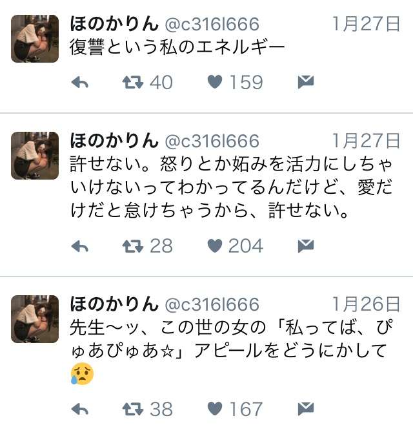Viewport: 413px width, 427px height.
Task: Retweet the tweet with 38 retweets
Action: pyautogui.click(x=133, y=409)
